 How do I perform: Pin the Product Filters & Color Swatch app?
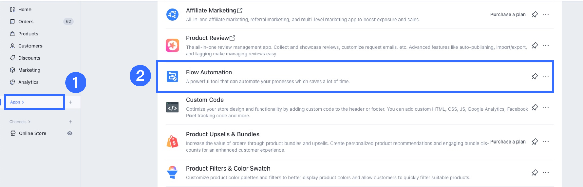point(535,173)
